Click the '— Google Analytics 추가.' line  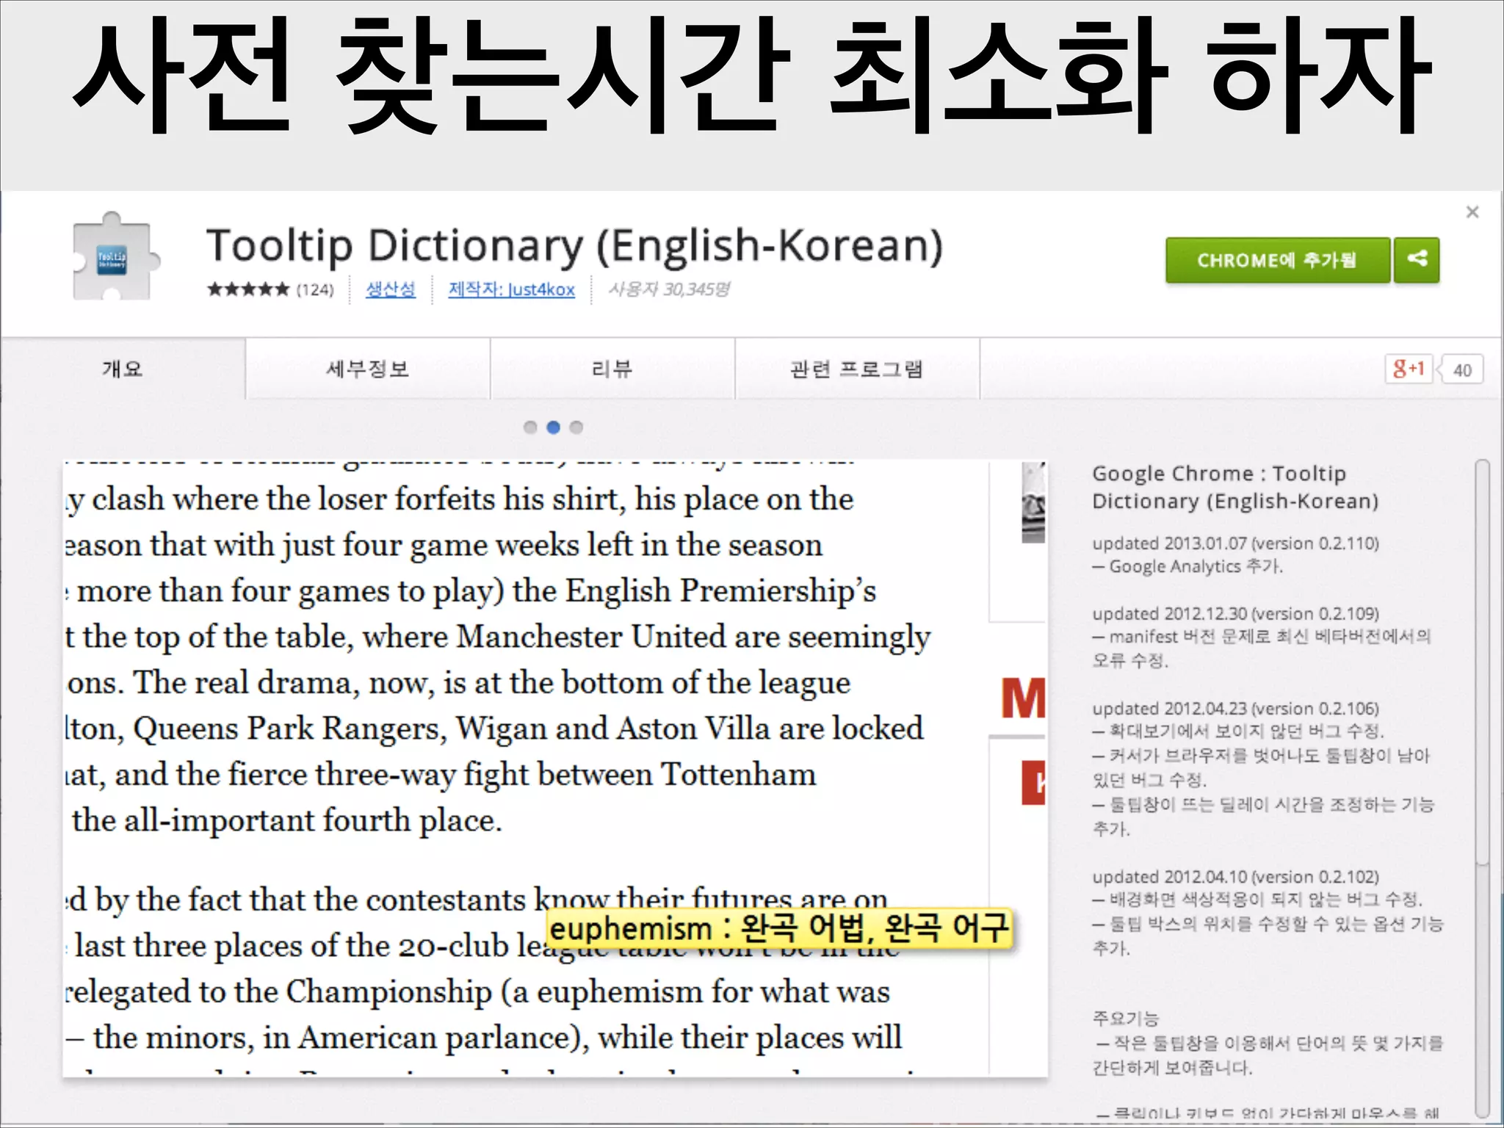point(1187,566)
